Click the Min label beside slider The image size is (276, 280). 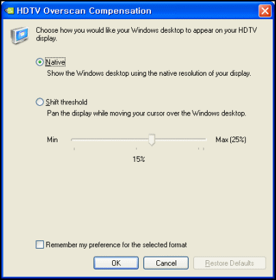pos(53,139)
